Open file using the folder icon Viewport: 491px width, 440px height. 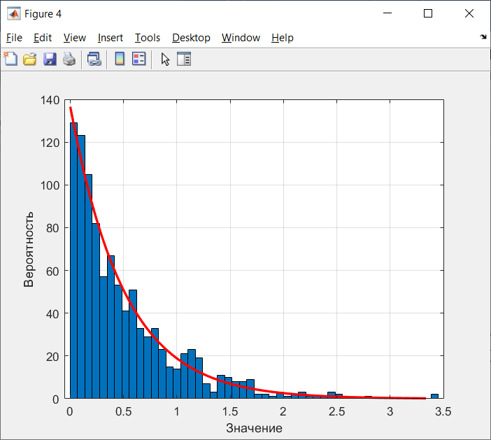[x=30, y=59]
